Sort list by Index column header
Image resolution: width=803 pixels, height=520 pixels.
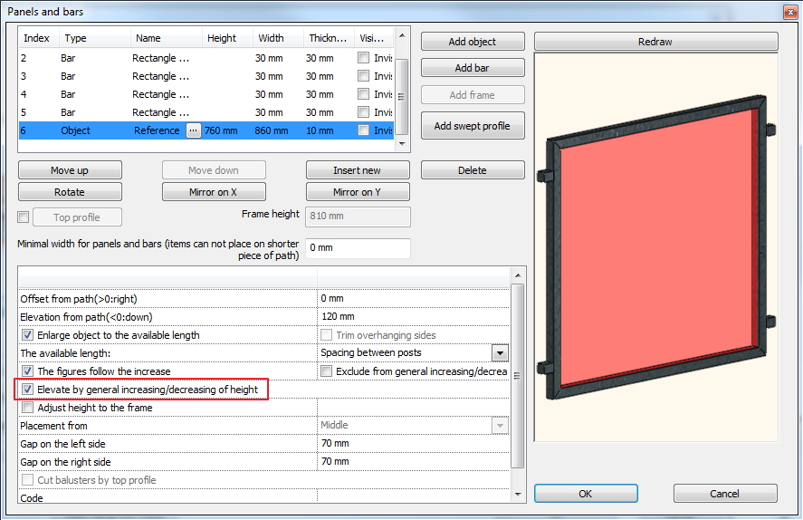[x=37, y=38]
